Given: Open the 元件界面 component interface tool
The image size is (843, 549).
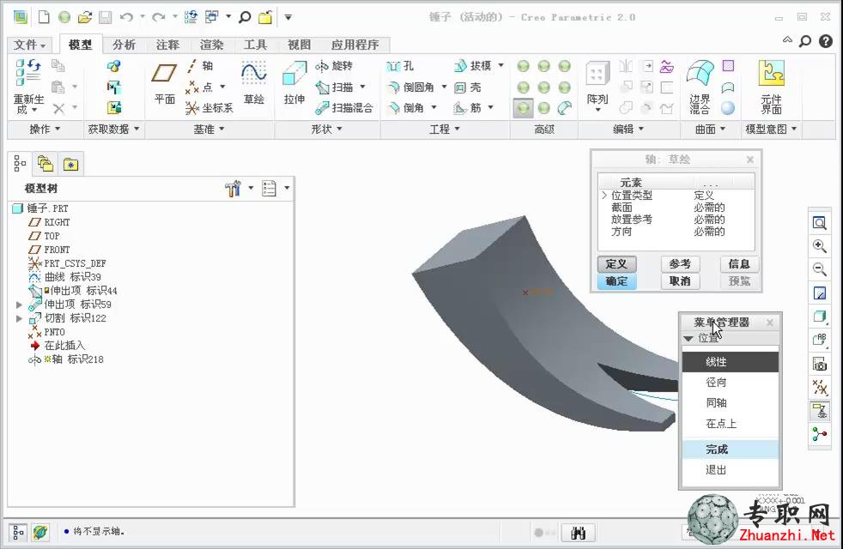Looking at the screenshot, I should point(771,87).
